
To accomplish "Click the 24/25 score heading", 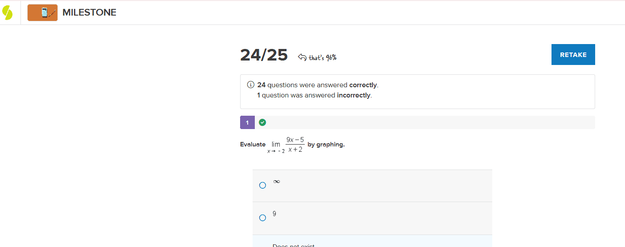I will click(x=264, y=55).
